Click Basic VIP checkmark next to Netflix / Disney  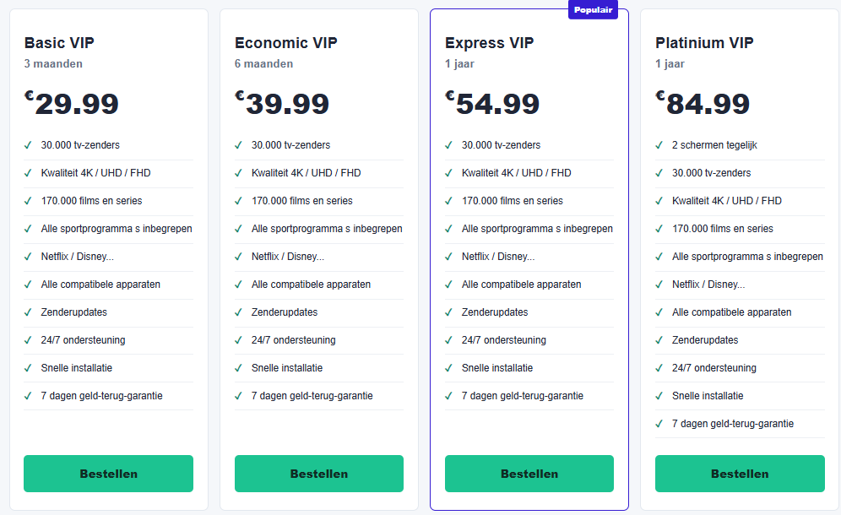[28, 257]
